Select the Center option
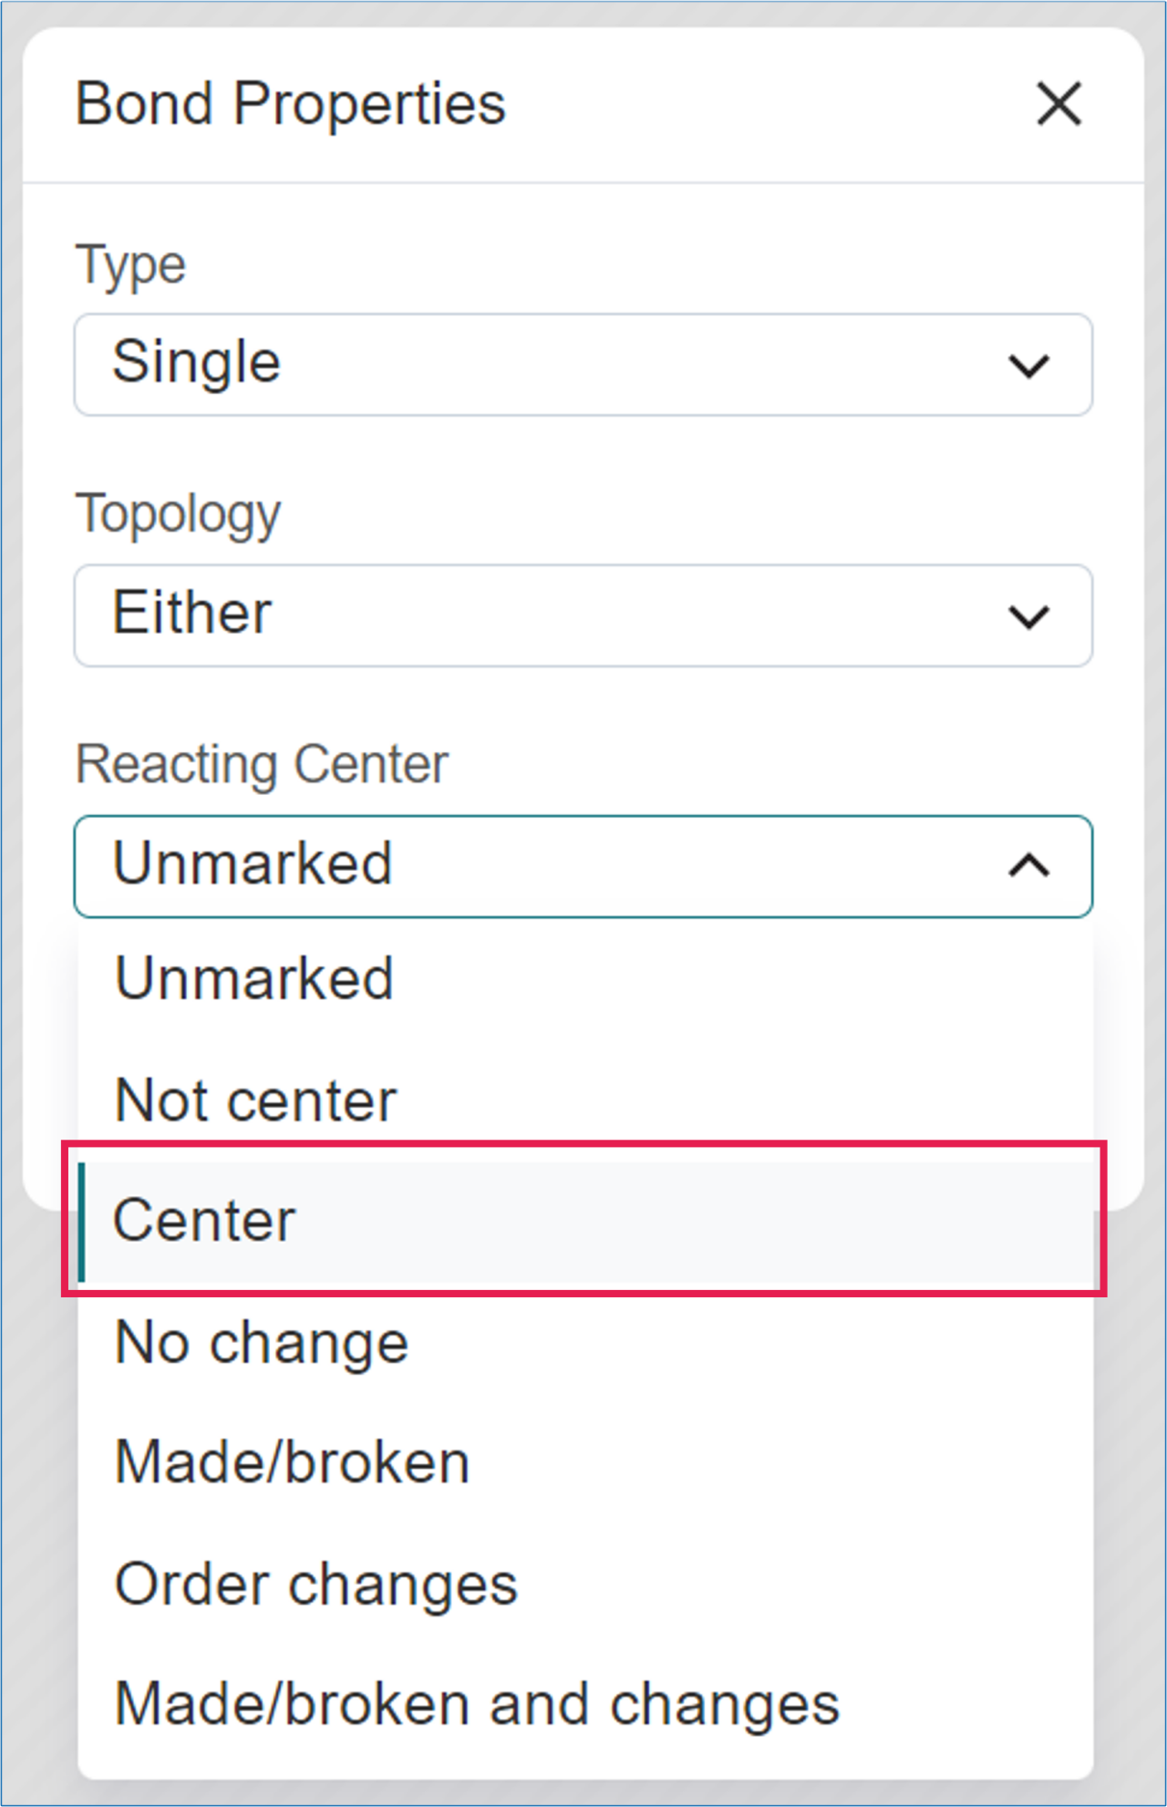Screen dimensions: 1167x1807 pos(204,1221)
